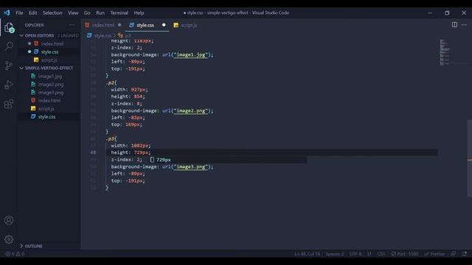Screen dimensions: 472x265
Task: Click the errors and warnings status indicator
Action: coord(15,254)
